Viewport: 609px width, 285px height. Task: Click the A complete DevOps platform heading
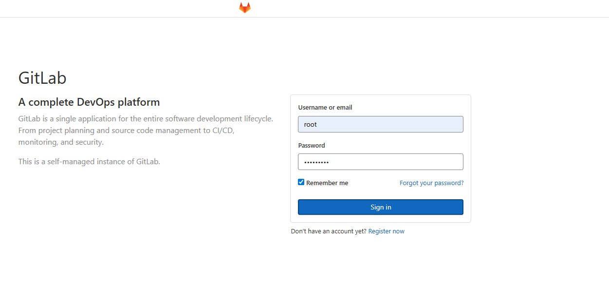click(89, 102)
